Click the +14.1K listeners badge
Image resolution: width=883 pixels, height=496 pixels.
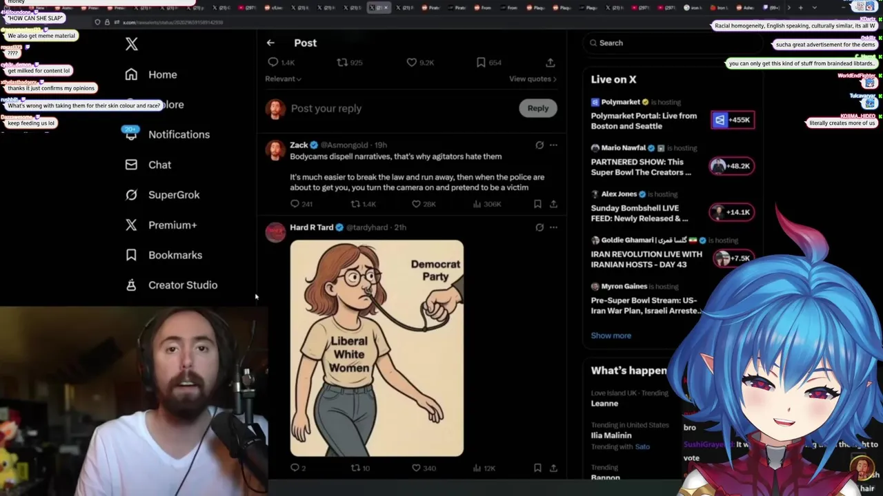coord(732,212)
